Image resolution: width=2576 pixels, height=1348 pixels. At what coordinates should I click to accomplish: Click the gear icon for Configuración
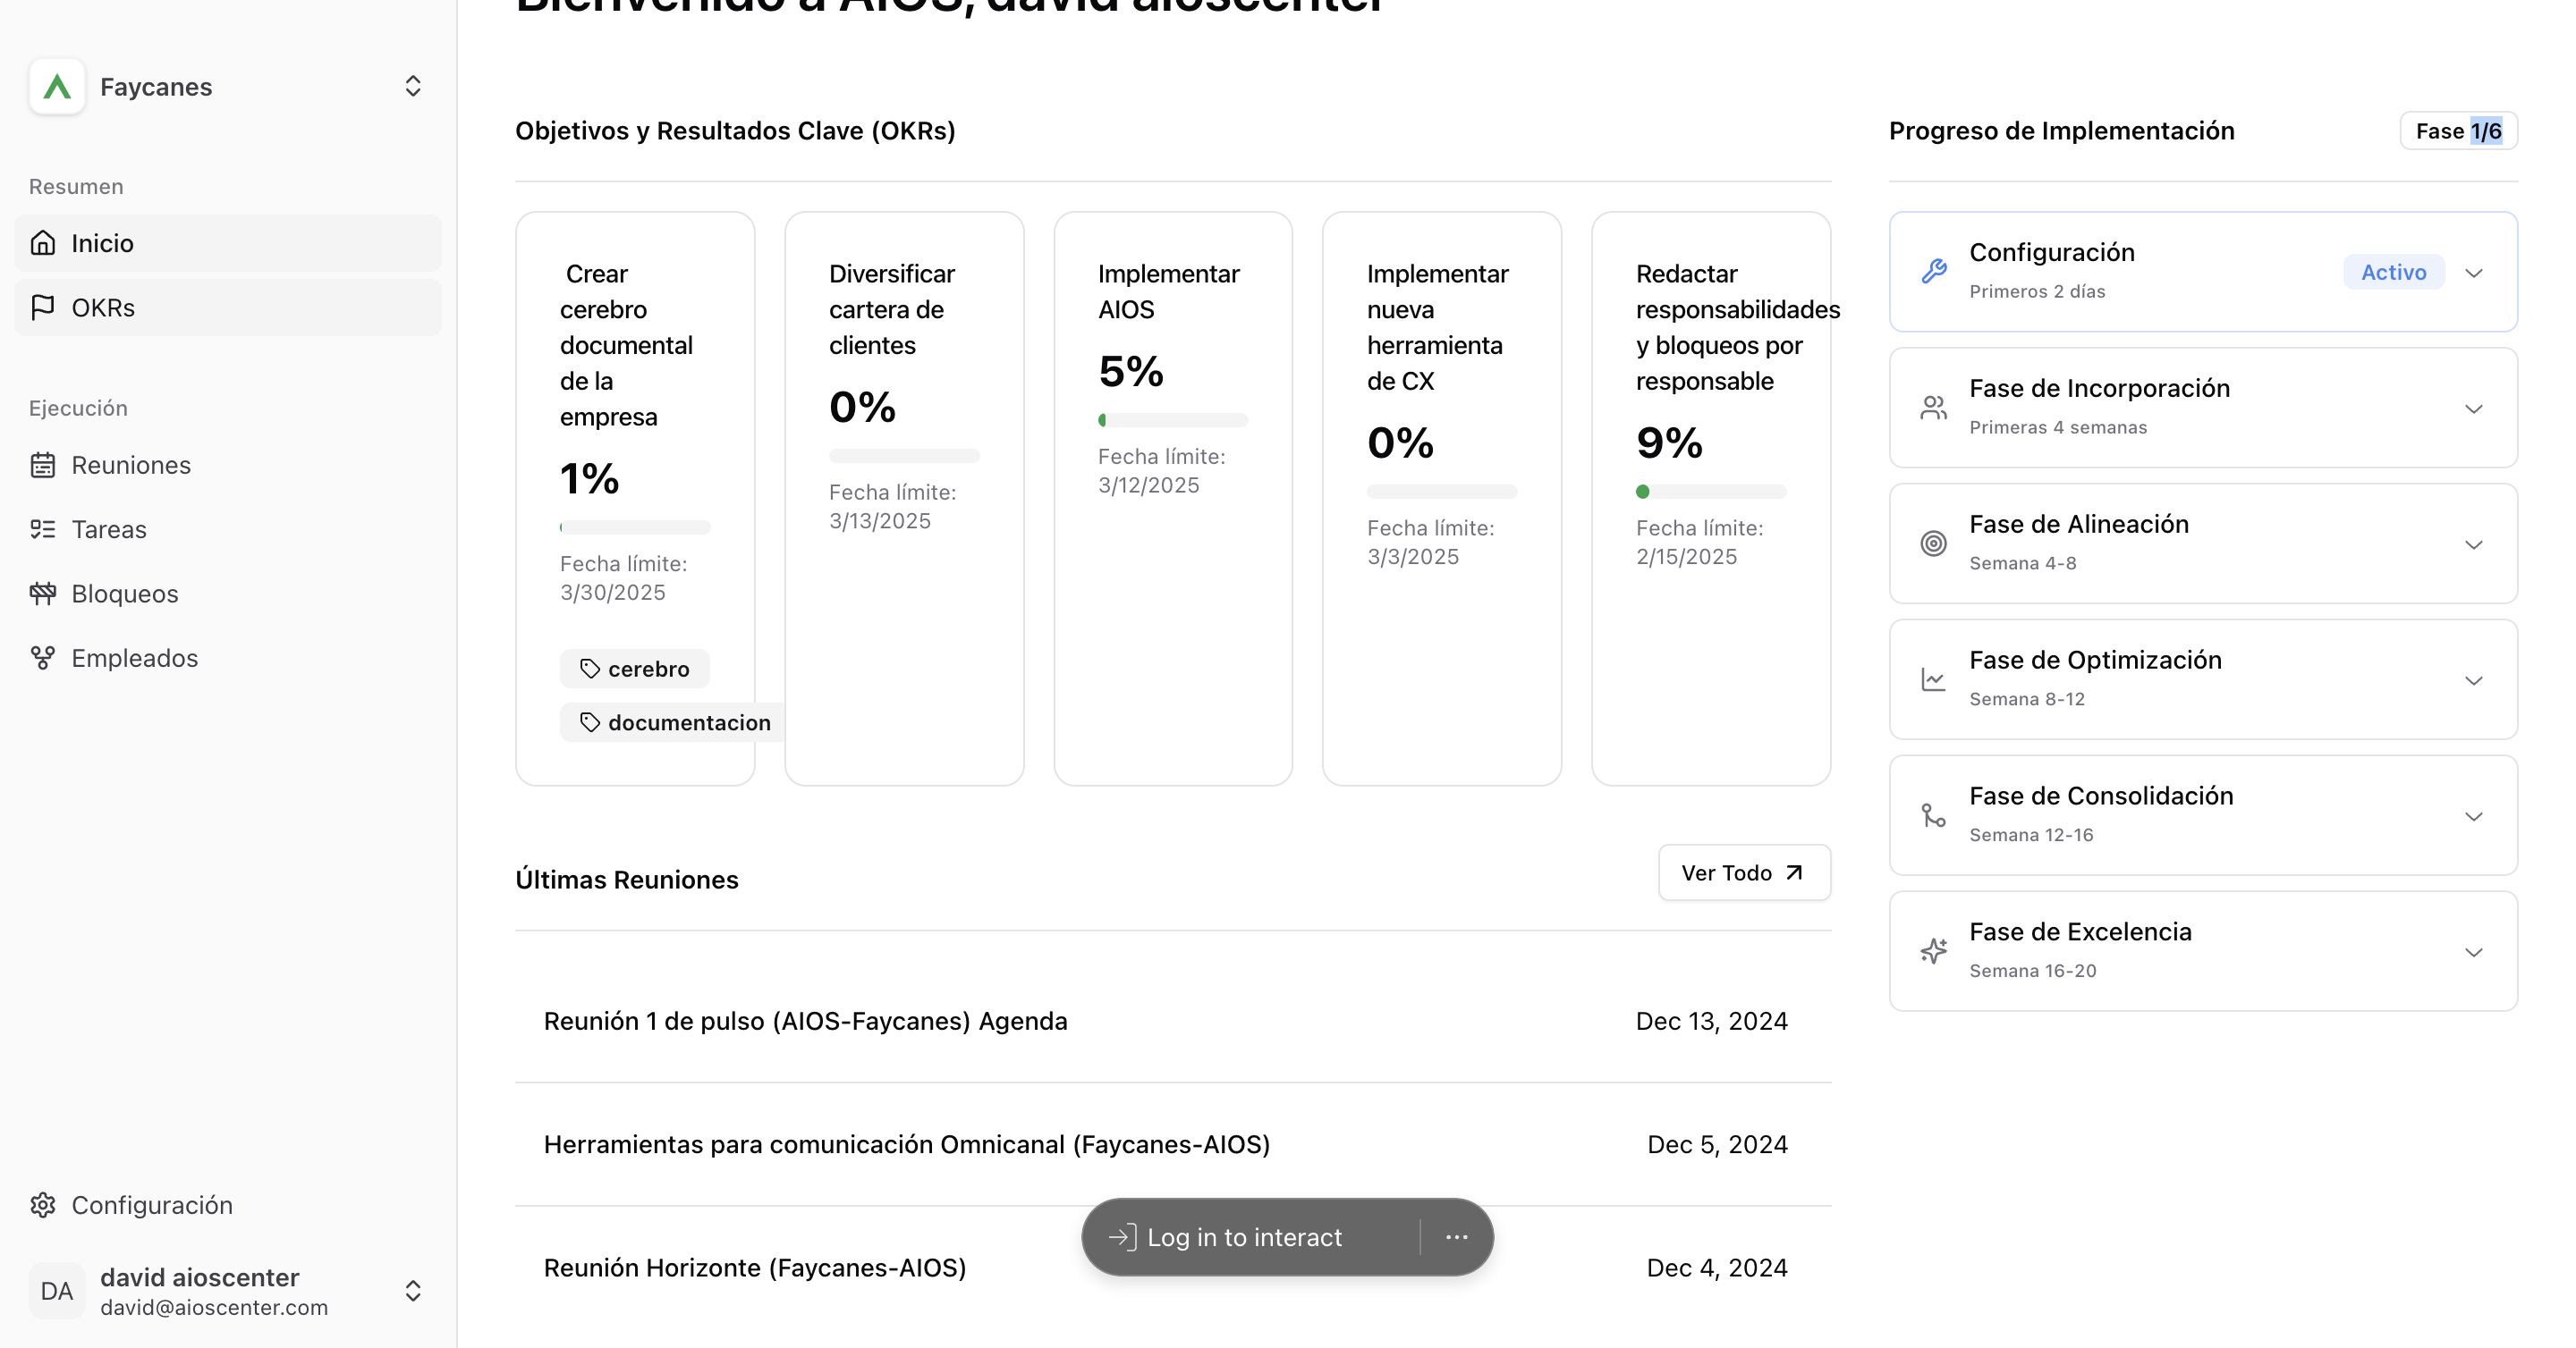click(43, 1205)
